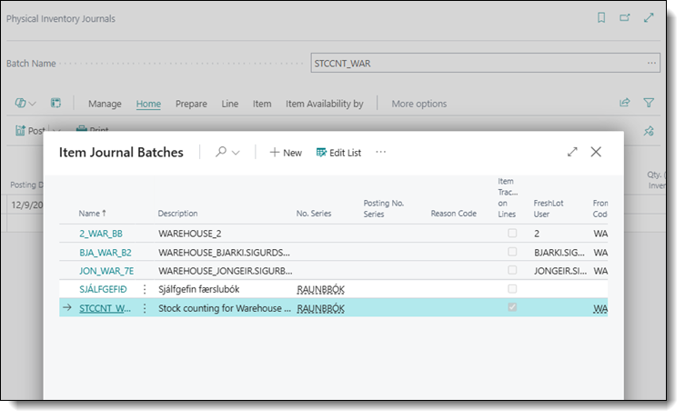
Task: Click More options in action bar
Action: pyautogui.click(x=419, y=104)
